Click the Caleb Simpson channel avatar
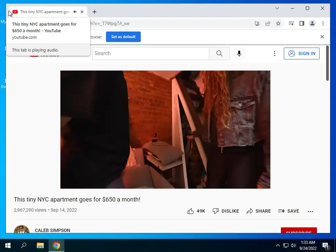The image size is (336, 252). [21, 229]
